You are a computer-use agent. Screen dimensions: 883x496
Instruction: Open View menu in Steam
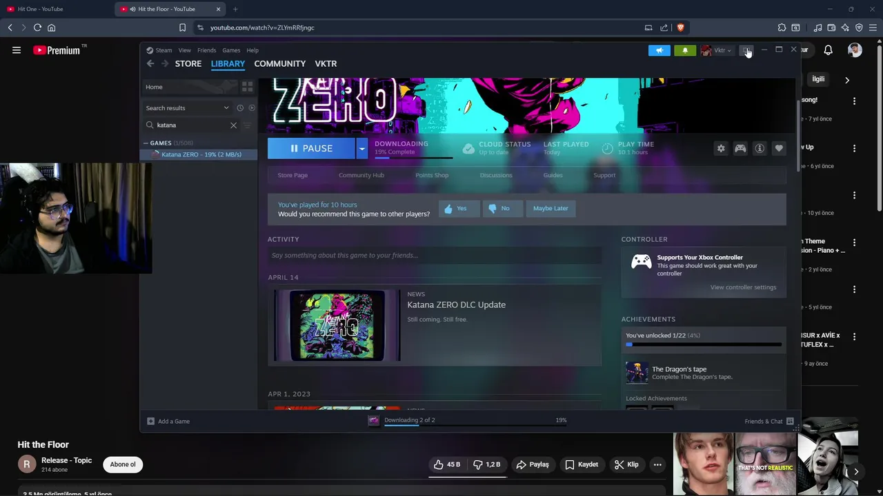[185, 50]
